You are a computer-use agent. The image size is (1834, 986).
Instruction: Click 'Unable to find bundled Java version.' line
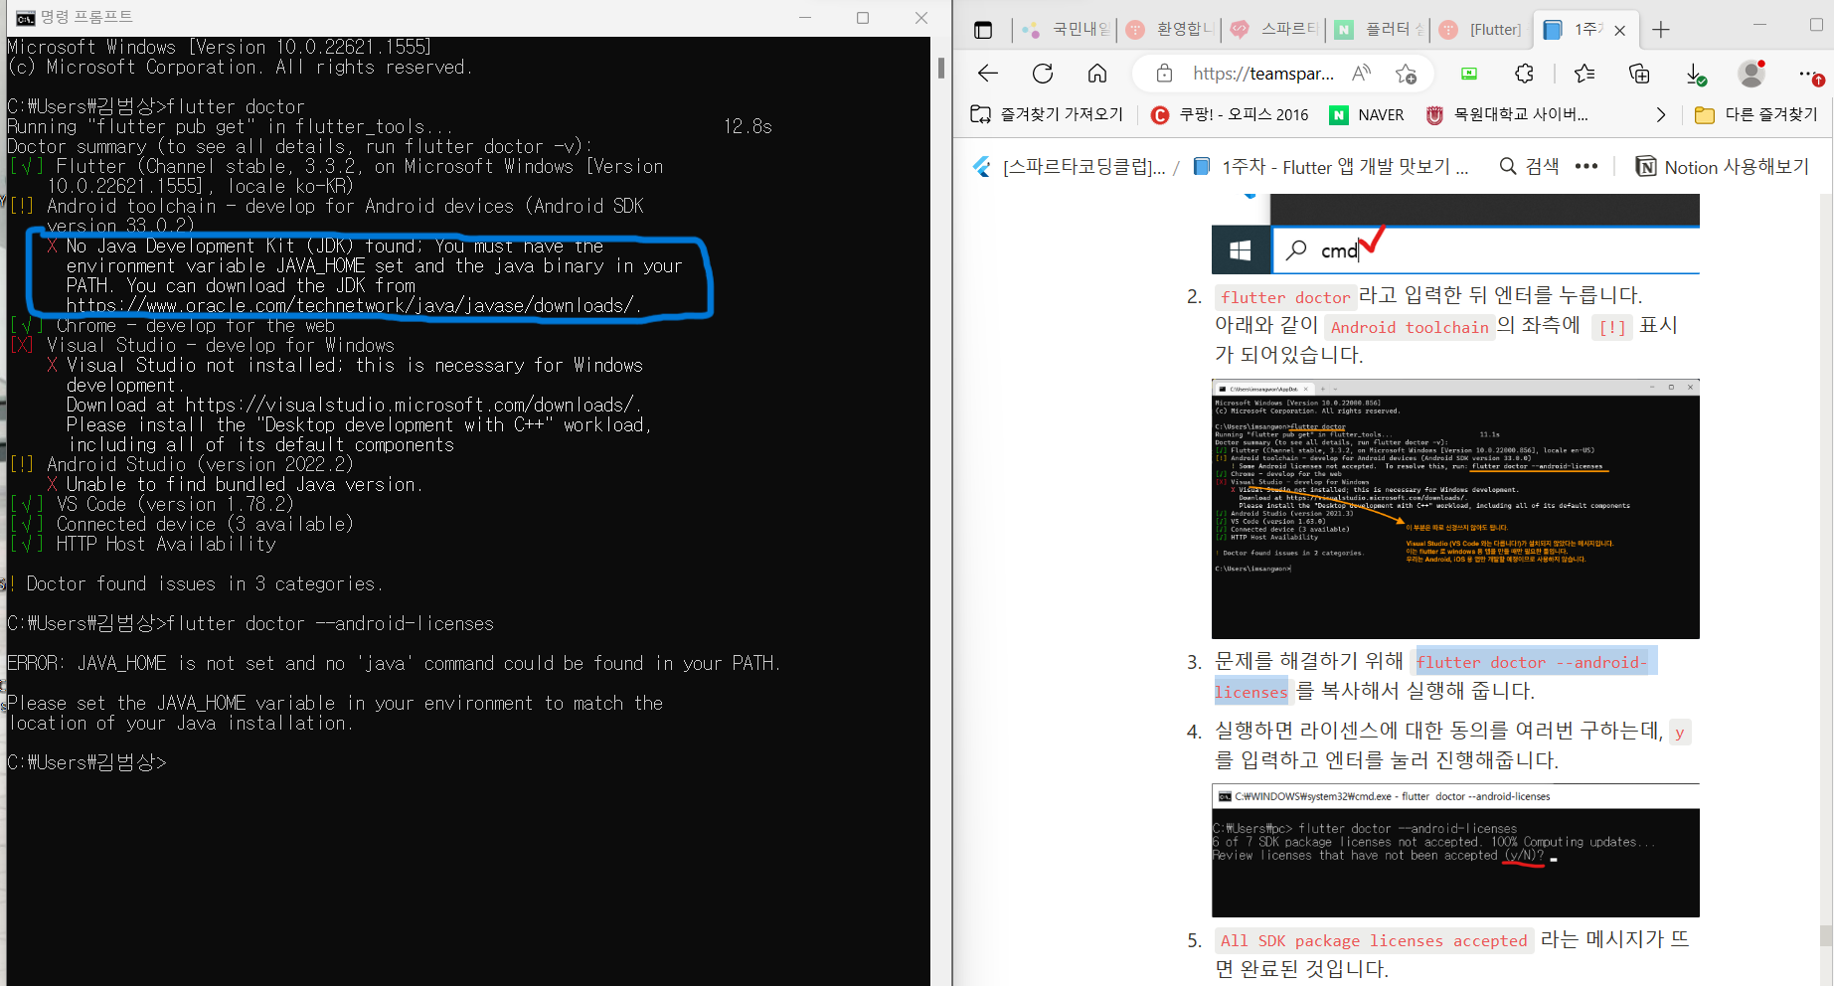coord(245,484)
